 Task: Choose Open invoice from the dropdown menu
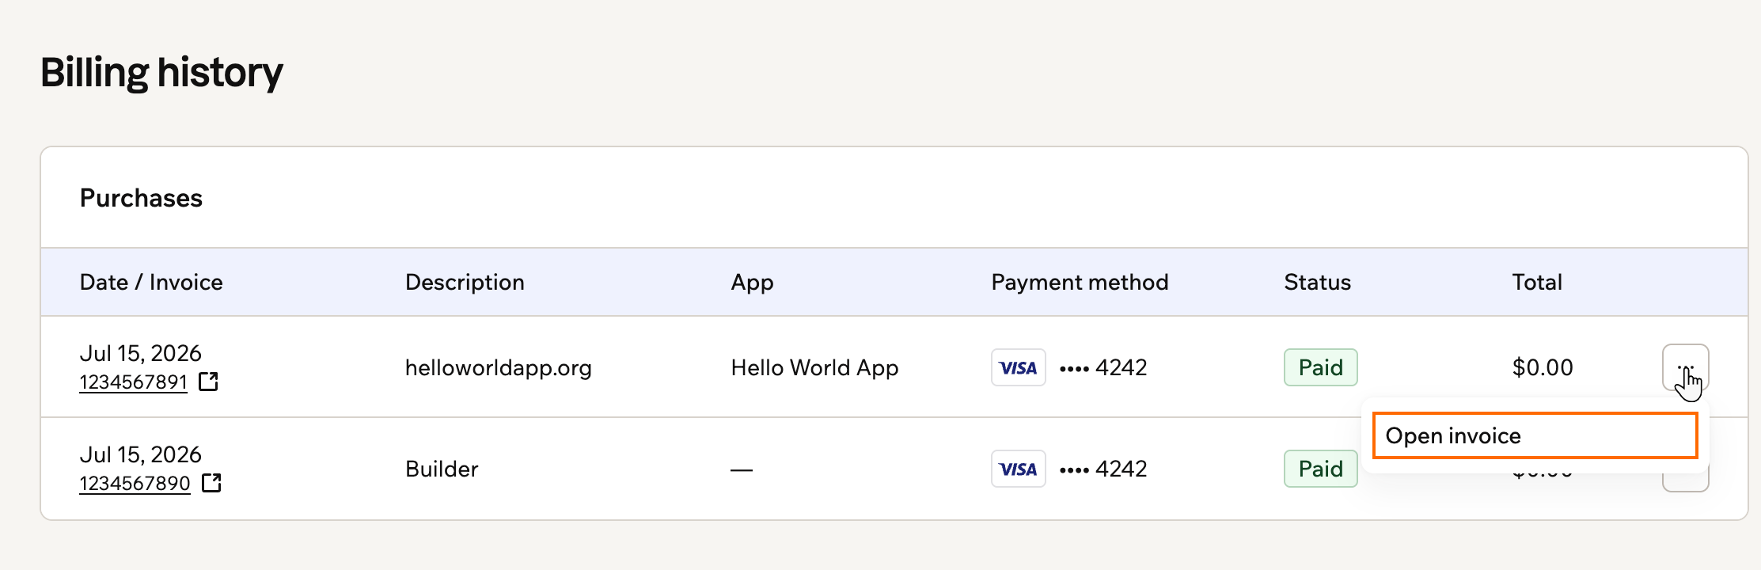click(1535, 435)
